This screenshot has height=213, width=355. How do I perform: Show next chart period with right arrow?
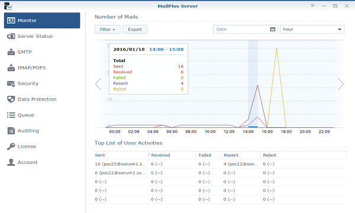(341, 84)
